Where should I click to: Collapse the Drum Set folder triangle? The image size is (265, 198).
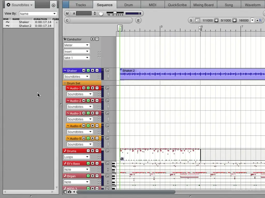tap(64, 83)
